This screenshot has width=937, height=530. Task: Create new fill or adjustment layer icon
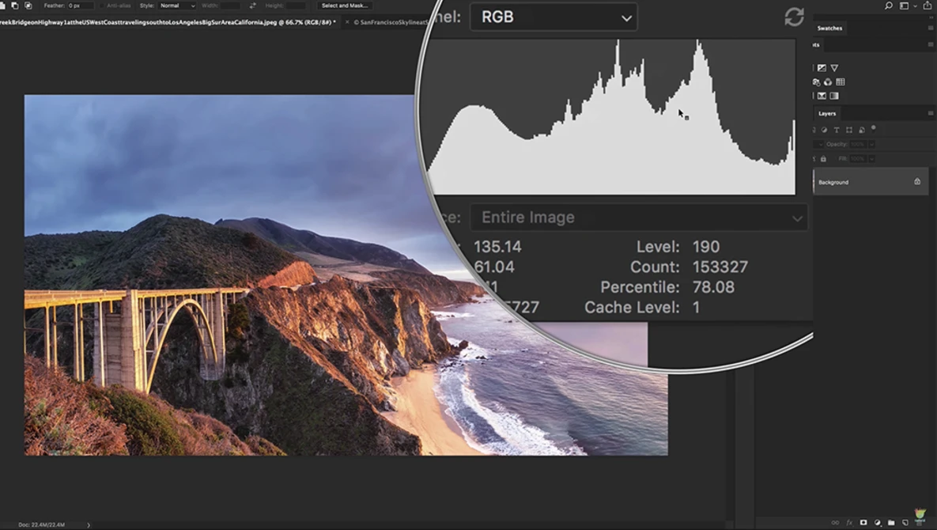pyautogui.click(x=877, y=523)
